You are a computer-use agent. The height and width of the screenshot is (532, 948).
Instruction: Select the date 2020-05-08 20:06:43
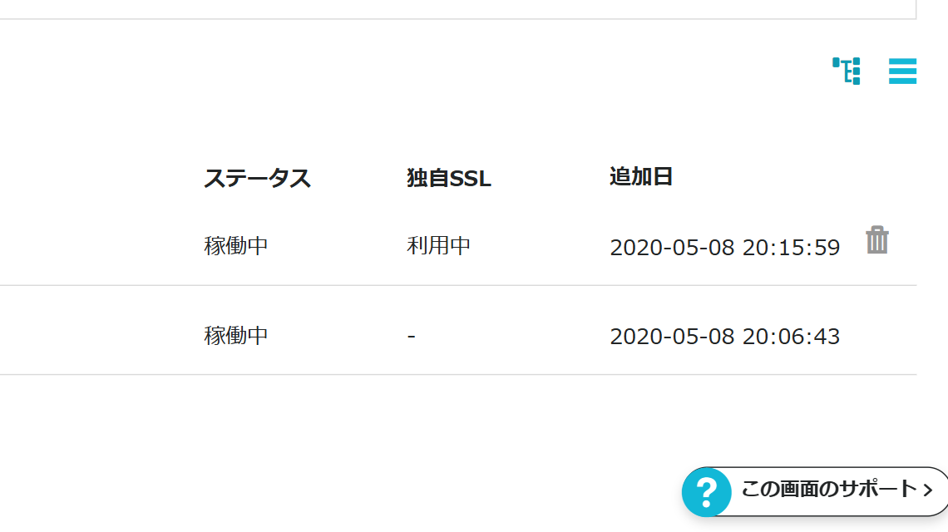coord(724,337)
